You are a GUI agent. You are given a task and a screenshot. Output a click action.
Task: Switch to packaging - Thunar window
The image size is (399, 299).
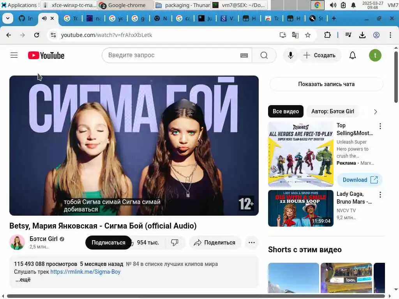coord(182,5)
